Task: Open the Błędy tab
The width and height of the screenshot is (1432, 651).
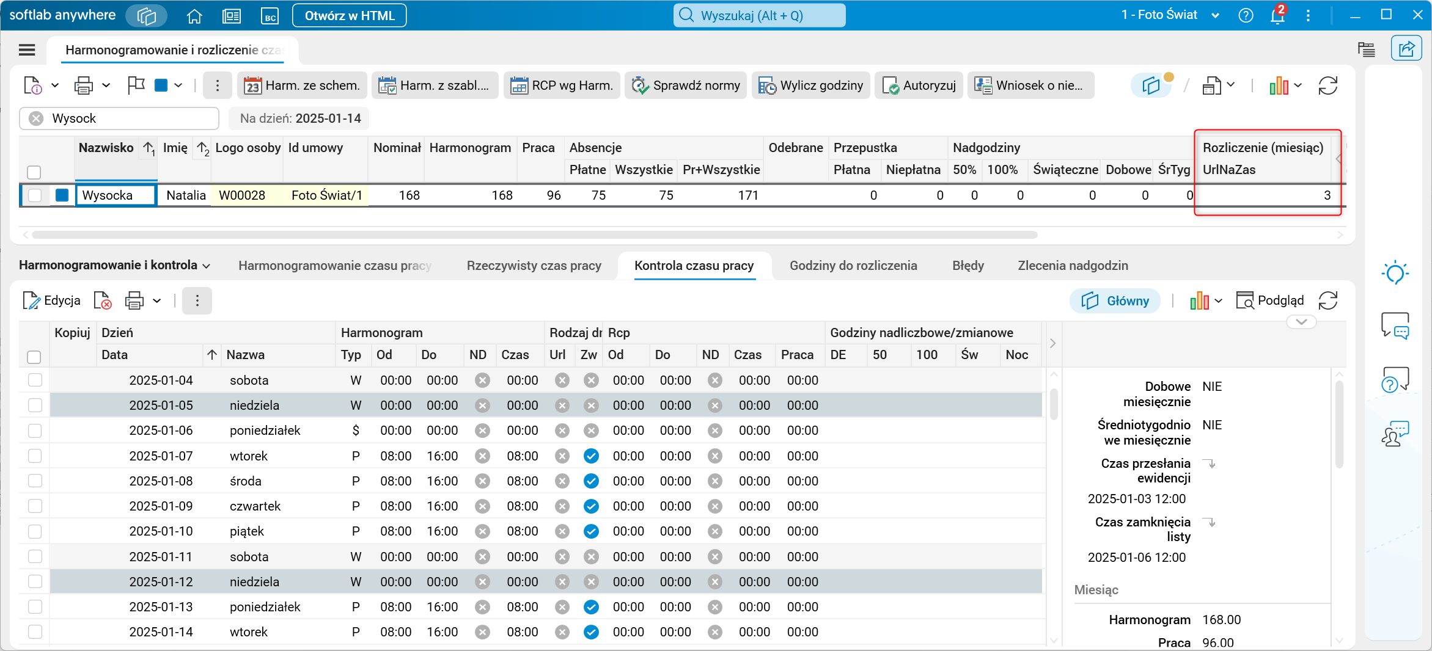Action: (x=968, y=266)
